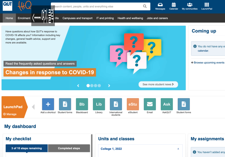
Task: Click the Add a shortcut plus tile
Action: point(48,104)
